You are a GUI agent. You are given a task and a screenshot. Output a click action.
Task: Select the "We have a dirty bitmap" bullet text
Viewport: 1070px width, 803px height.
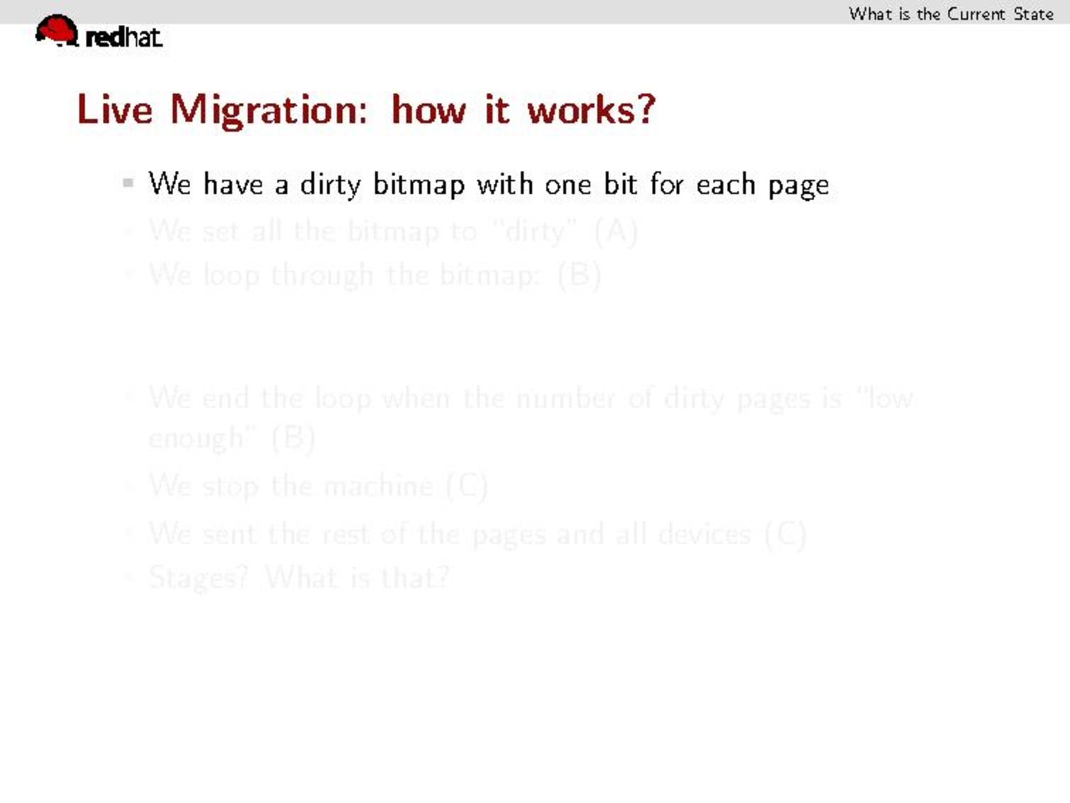click(x=487, y=185)
